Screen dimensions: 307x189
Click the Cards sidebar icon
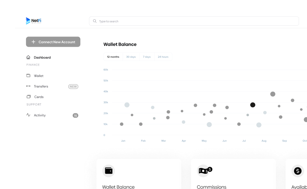[x=29, y=96]
